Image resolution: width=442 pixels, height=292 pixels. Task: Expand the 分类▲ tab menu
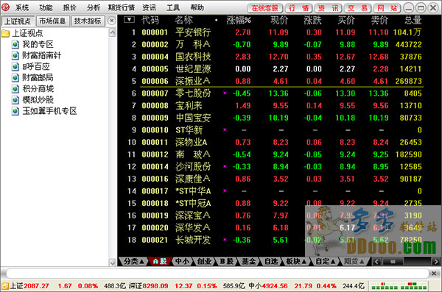[x=133, y=262]
